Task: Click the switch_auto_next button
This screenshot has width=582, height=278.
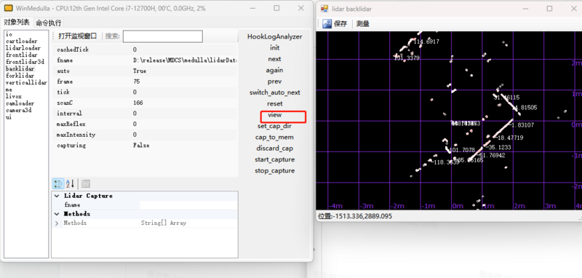Action: [x=275, y=92]
